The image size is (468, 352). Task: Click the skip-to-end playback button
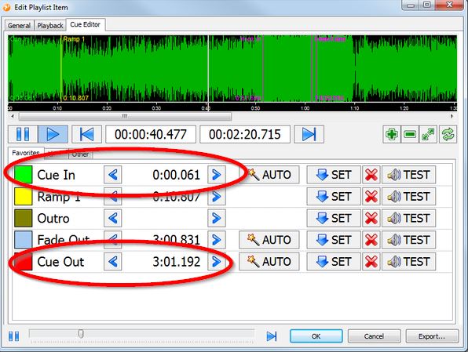(309, 134)
